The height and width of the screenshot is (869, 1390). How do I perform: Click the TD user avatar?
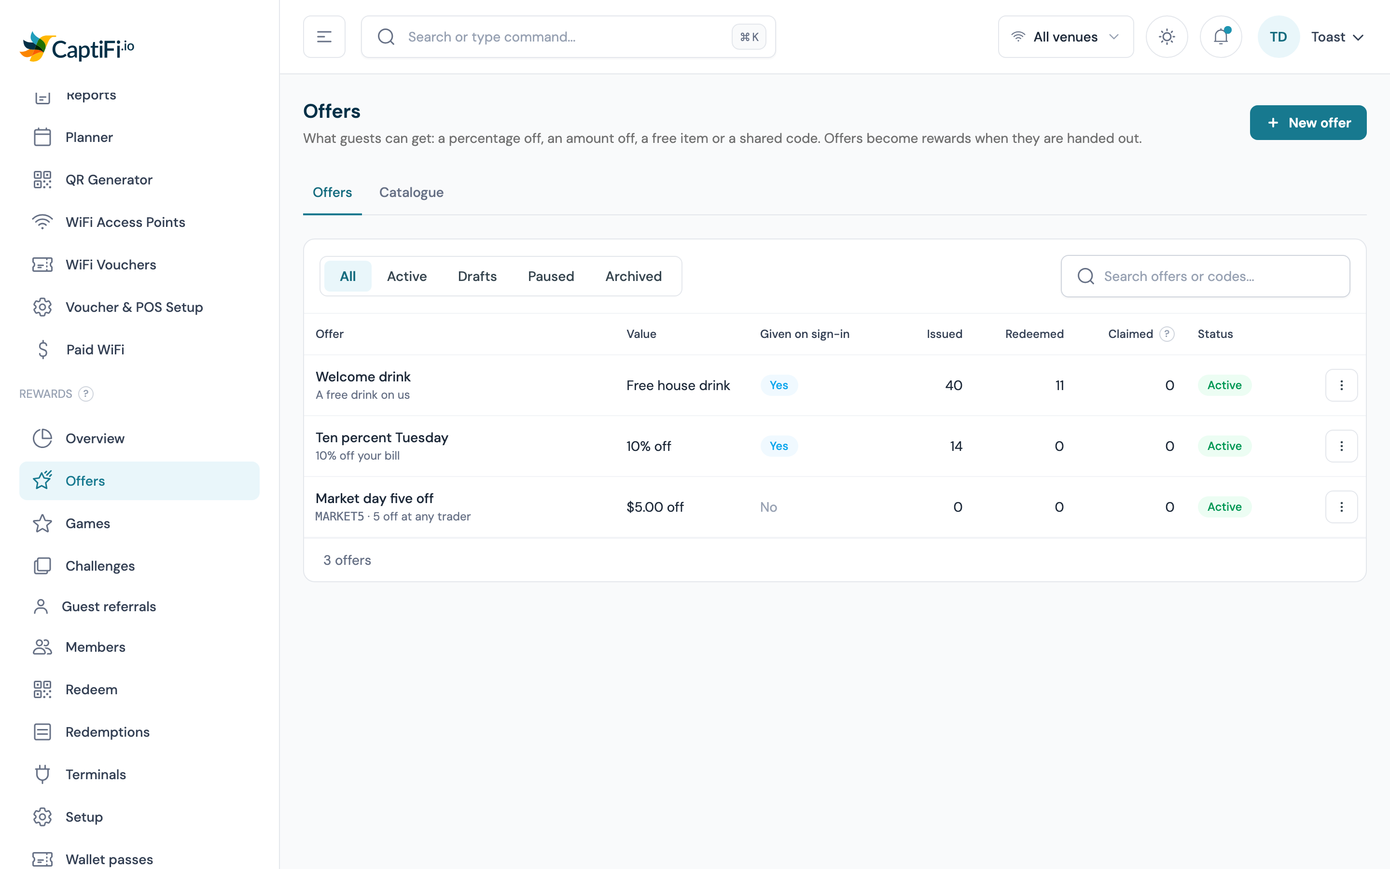tap(1278, 37)
